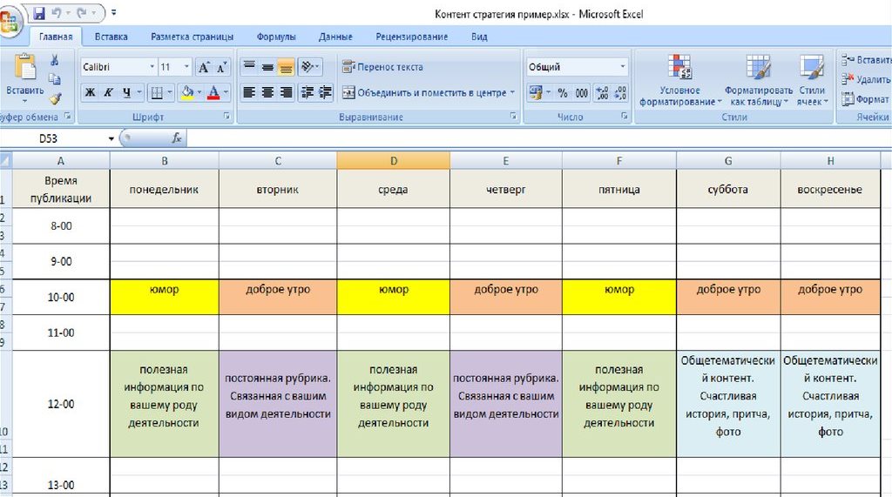Open the Шрифт dialog launcher
892x497 pixels.
tap(227, 116)
